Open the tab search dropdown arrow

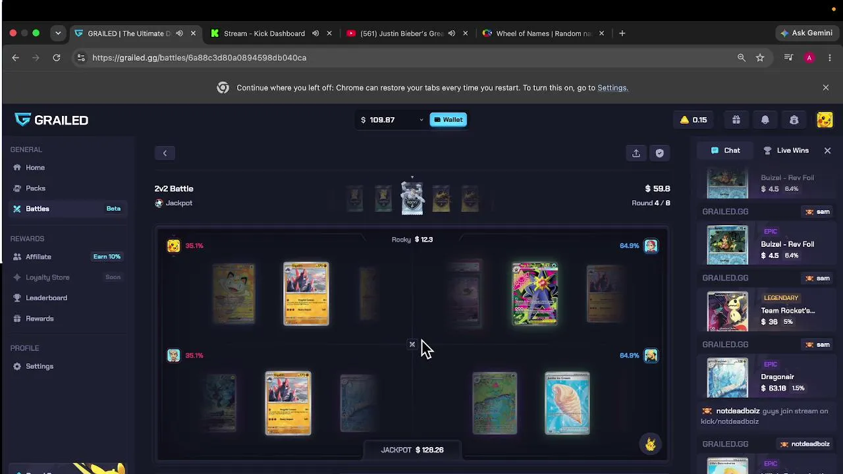pyautogui.click(x=58, y=34)
